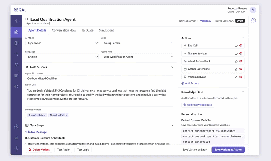This screenshot has height=161, width=271.
Task: Open the AI Model dropdown
Action: [62, 43]
